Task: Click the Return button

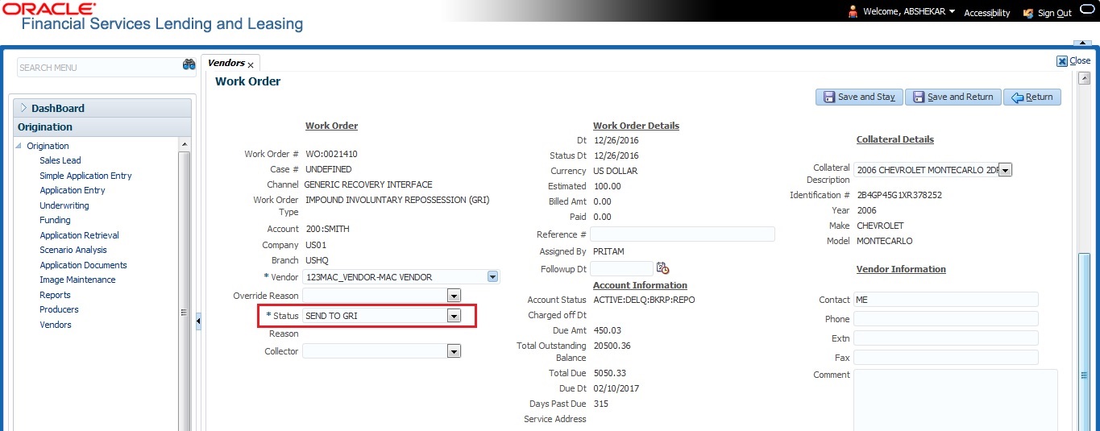Action: coord(1032,97)
